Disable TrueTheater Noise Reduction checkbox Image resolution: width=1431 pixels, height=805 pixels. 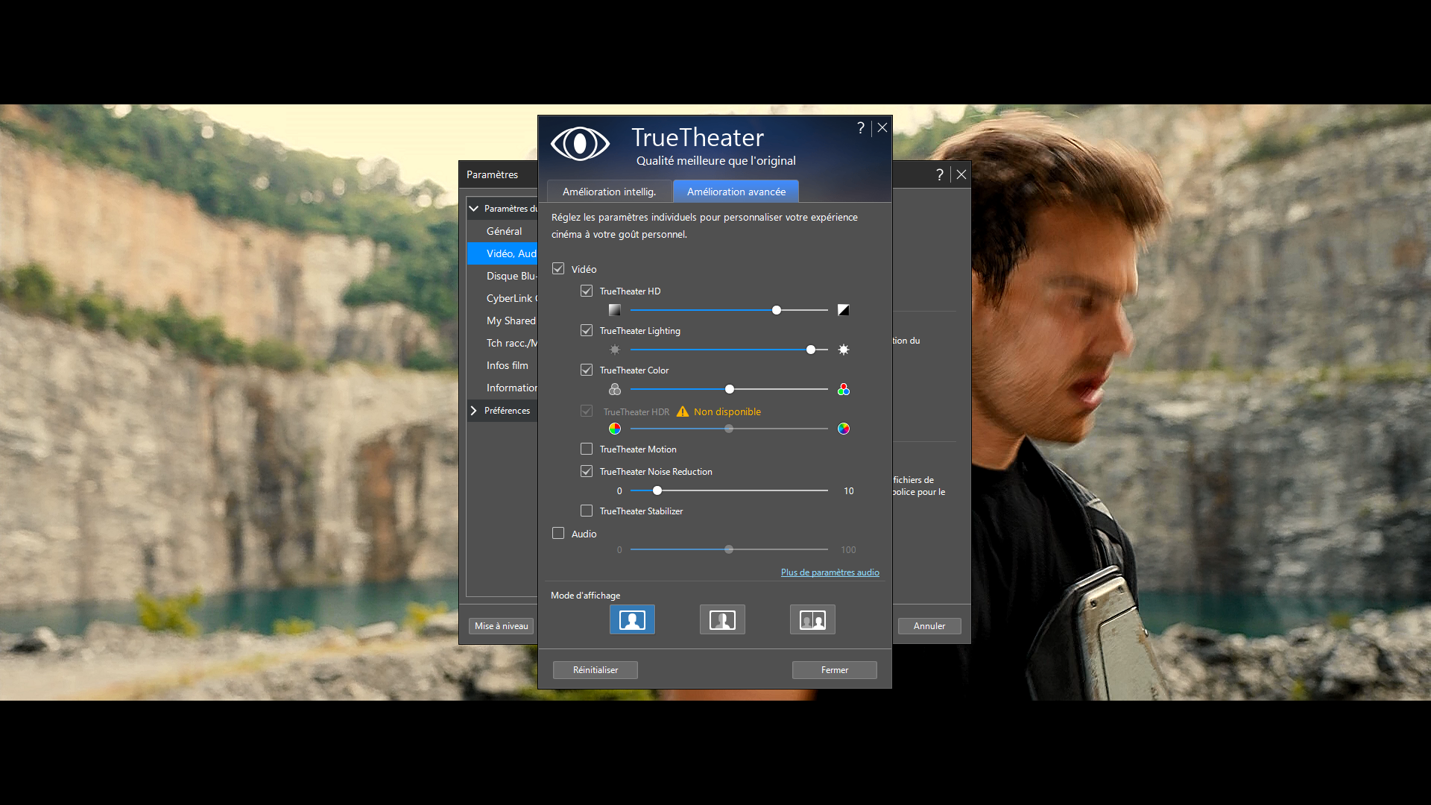(x=587, y=471)
